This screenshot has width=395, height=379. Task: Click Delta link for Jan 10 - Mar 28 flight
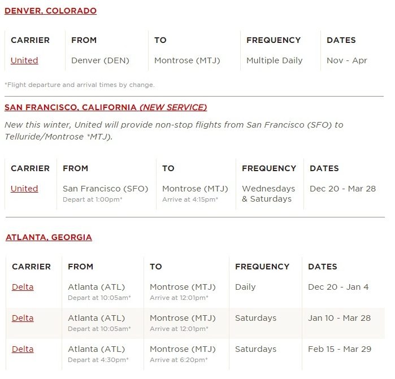coord(23,318)
